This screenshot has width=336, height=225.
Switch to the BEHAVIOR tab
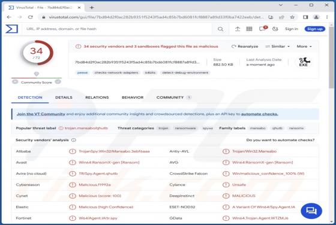point(133,98)
